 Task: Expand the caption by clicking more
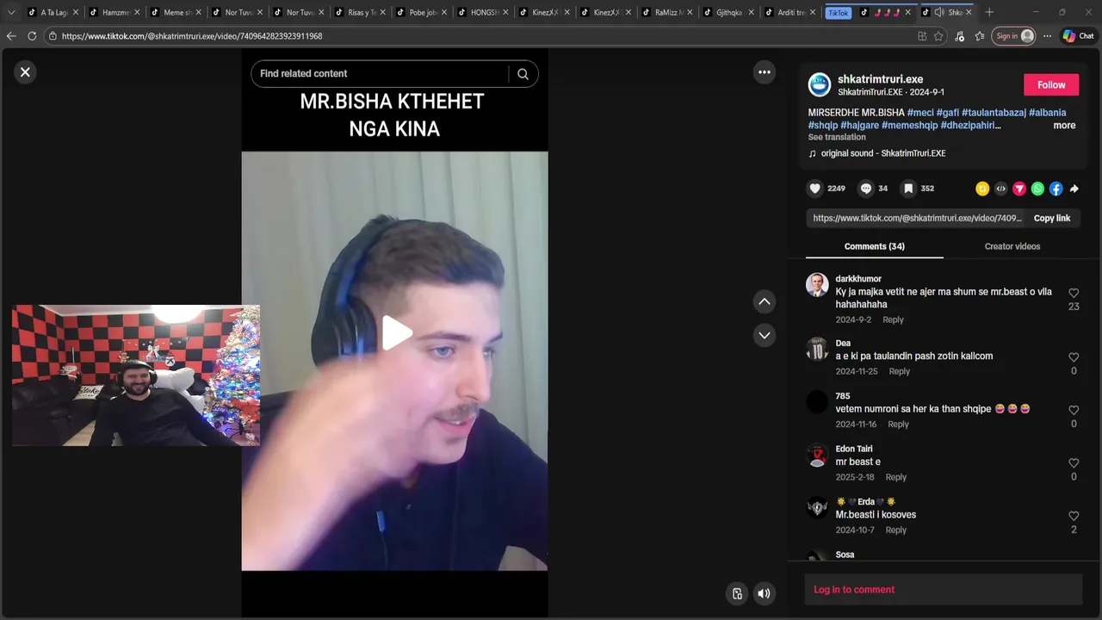click(1064, 126)
